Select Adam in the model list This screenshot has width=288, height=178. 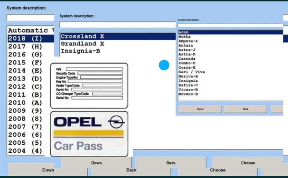(x=184, y=32)
